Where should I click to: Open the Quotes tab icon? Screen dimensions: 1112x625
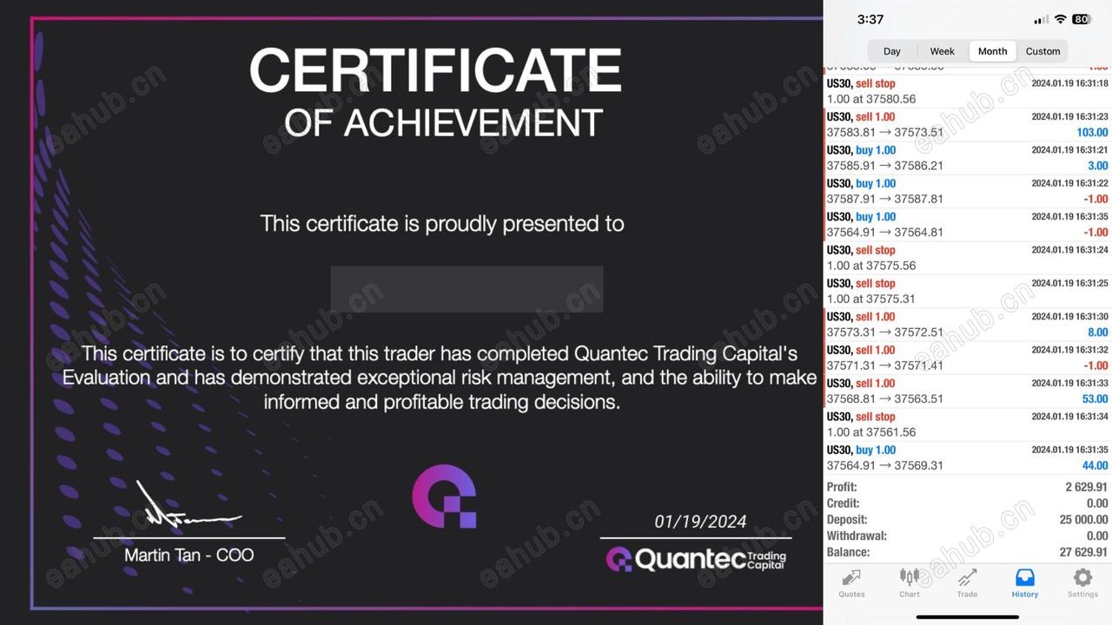point(851,578)
